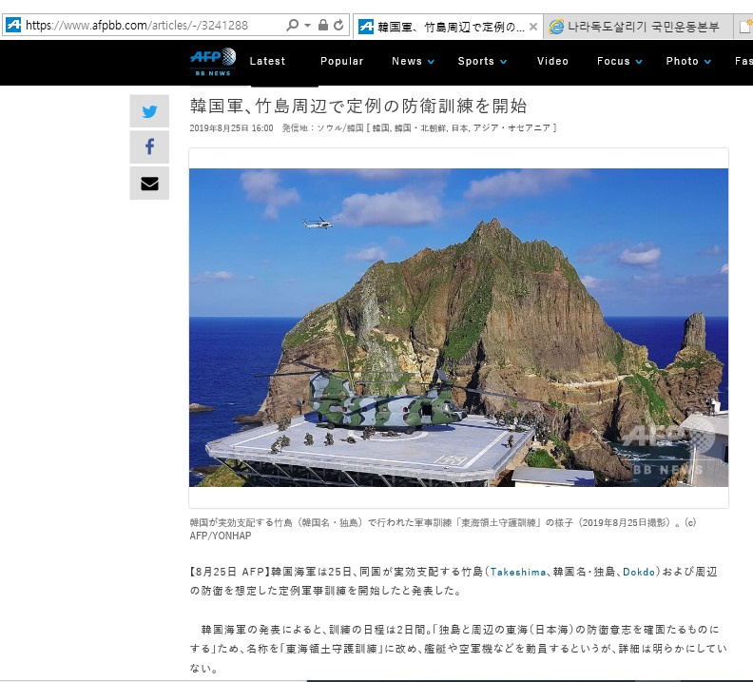Click the AFP BB News logo
Screen dimensions: 753x682
(x=211, y=62)
